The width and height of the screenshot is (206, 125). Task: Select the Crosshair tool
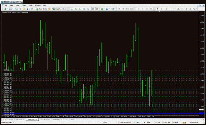point(162,9)
